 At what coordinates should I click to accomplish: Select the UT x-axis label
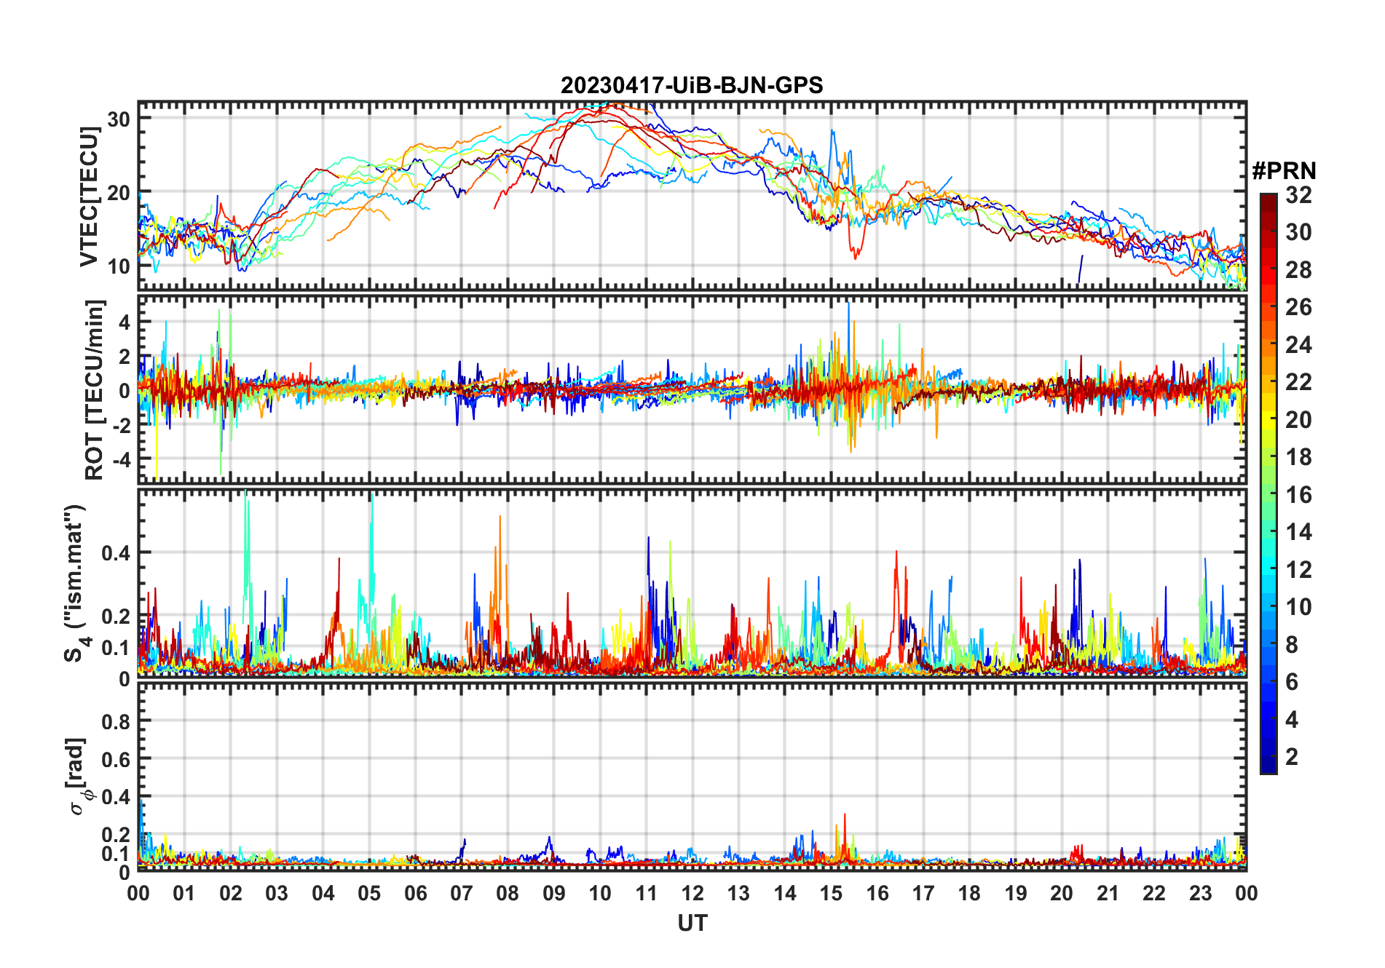[692, 924]
